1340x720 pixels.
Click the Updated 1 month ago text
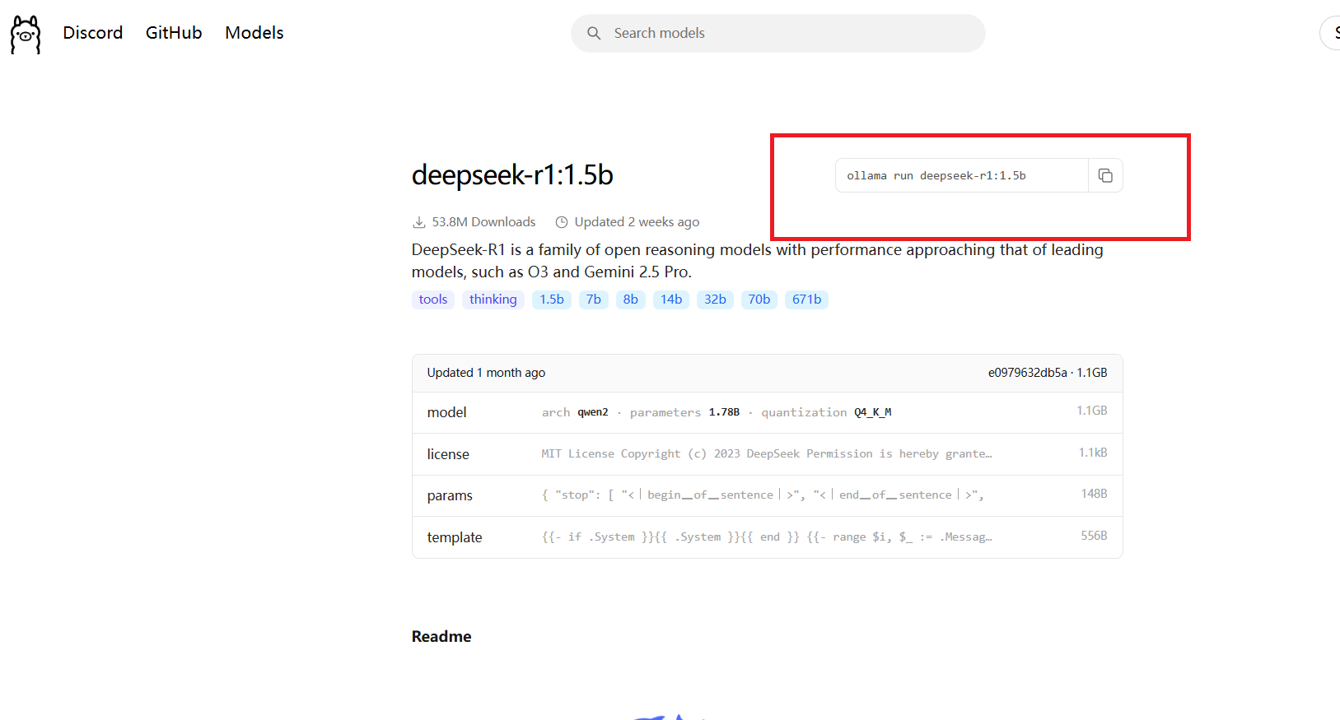(x=486, y=373)
